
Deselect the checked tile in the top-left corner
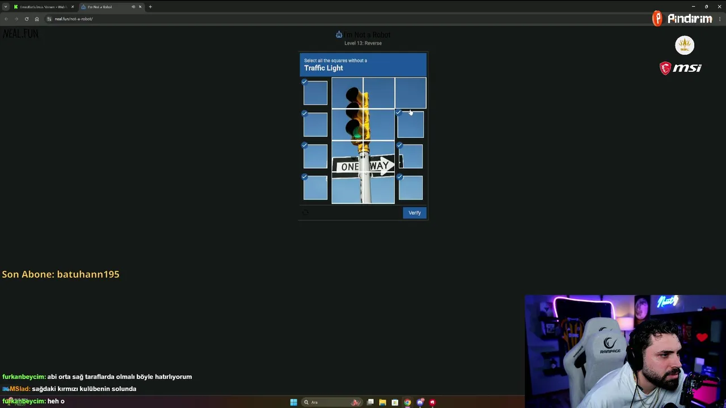pyautogui.click(x=315, y=93)
